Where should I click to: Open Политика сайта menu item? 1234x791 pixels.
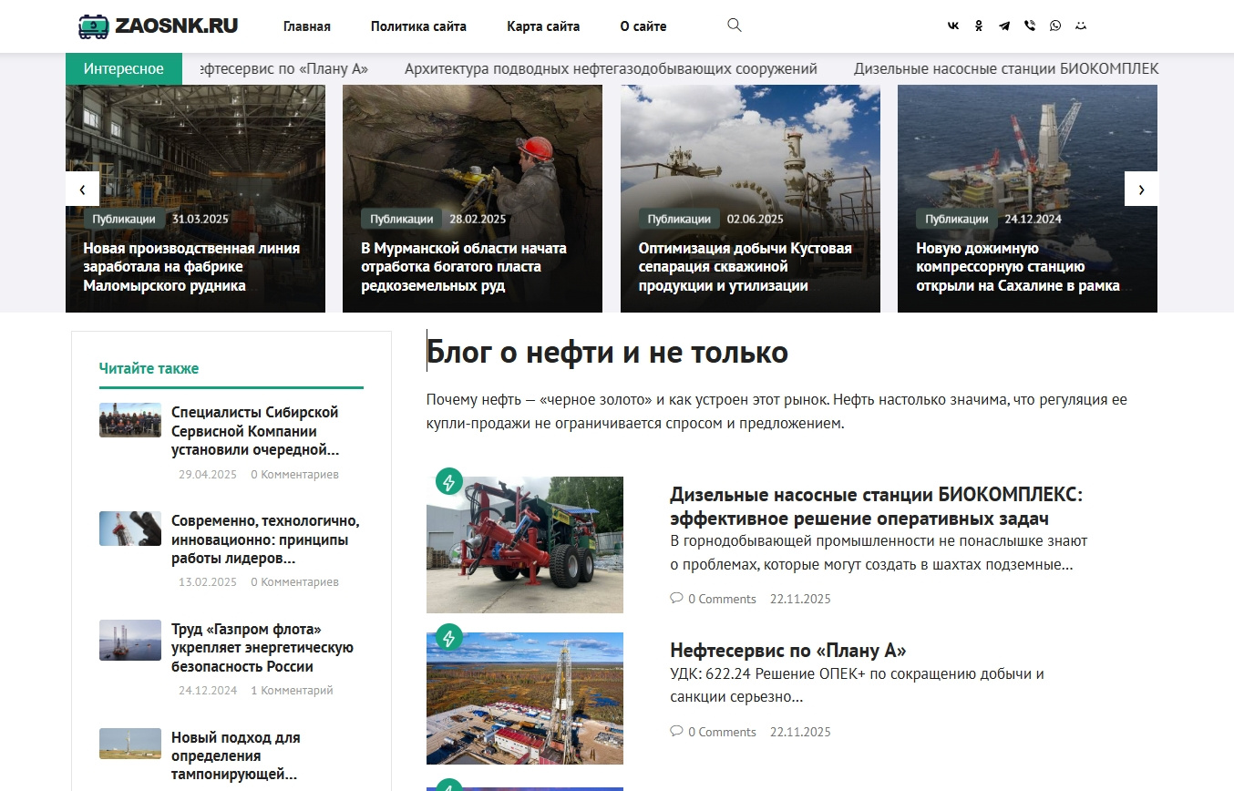(x=418, y=26)
